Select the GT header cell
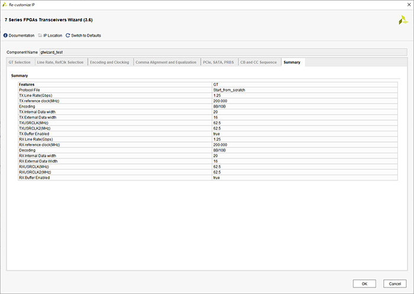This screenshot has width=414, height=294. [216, 85]
